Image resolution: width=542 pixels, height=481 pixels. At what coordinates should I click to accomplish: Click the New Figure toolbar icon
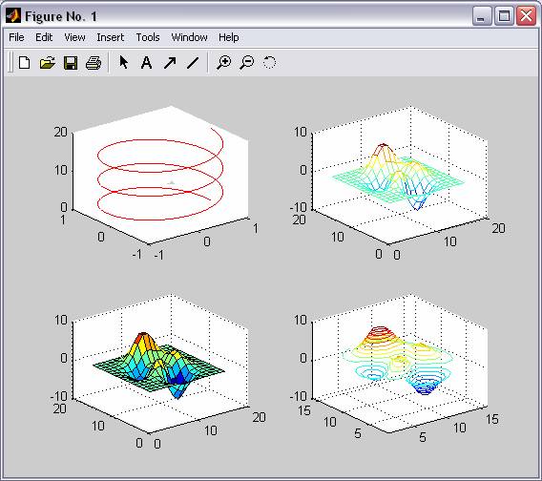pyautogui.click(x=24, y=63)
